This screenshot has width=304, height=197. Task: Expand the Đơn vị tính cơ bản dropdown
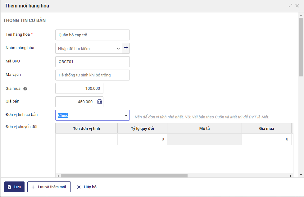pos(126,115)
